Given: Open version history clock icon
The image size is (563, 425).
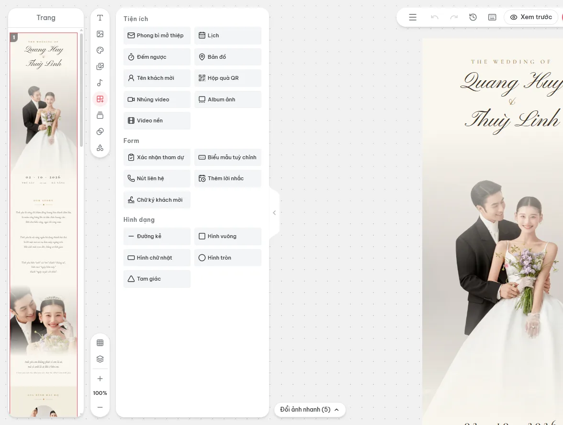Looking at the screenshot, I should (x=473, y=17).
